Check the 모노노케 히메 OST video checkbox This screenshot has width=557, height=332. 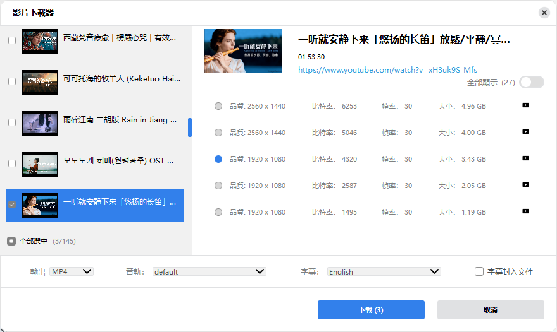(12, 163)
